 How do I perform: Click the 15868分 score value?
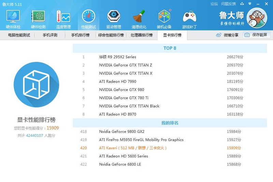(234, 164)
